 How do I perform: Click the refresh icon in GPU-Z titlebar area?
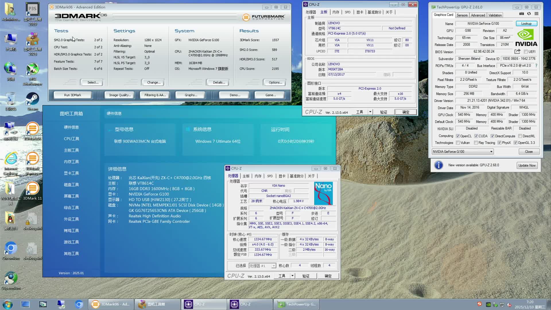(529, 14)
